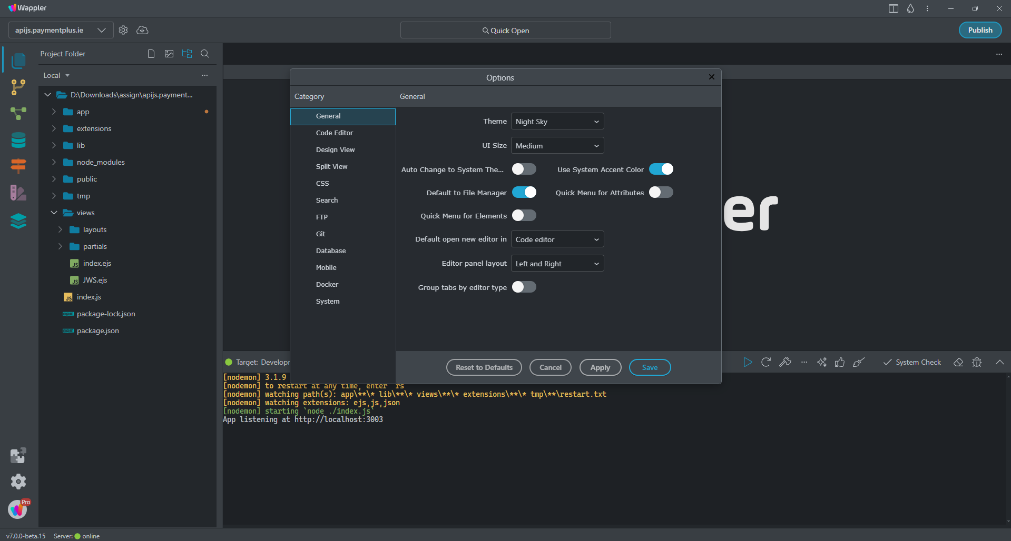The width and height of the screenshot is (1011, 541).
Task: Expand the partials folder
Action: point(60,246)
